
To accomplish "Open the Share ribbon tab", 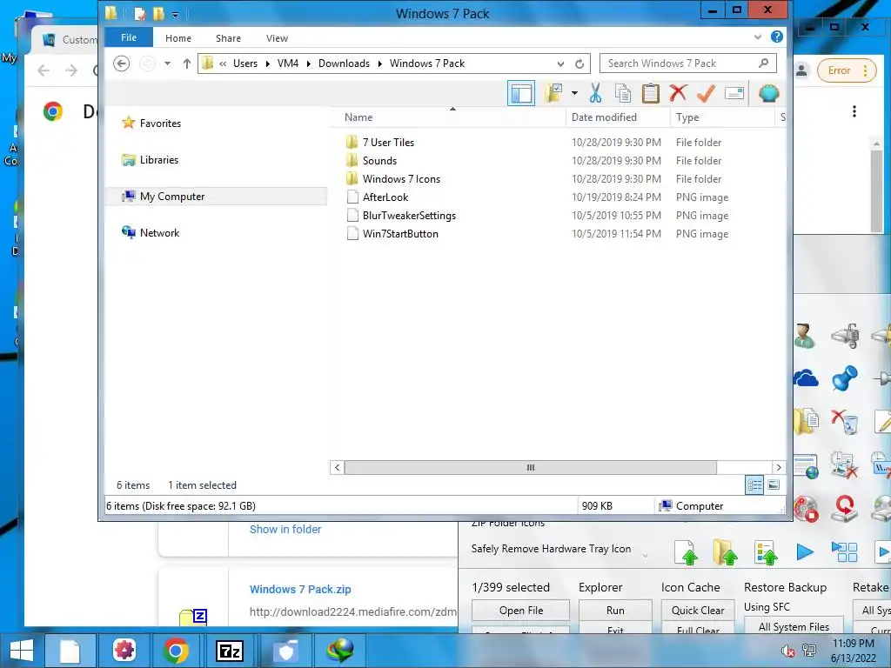I will [229, 38].
